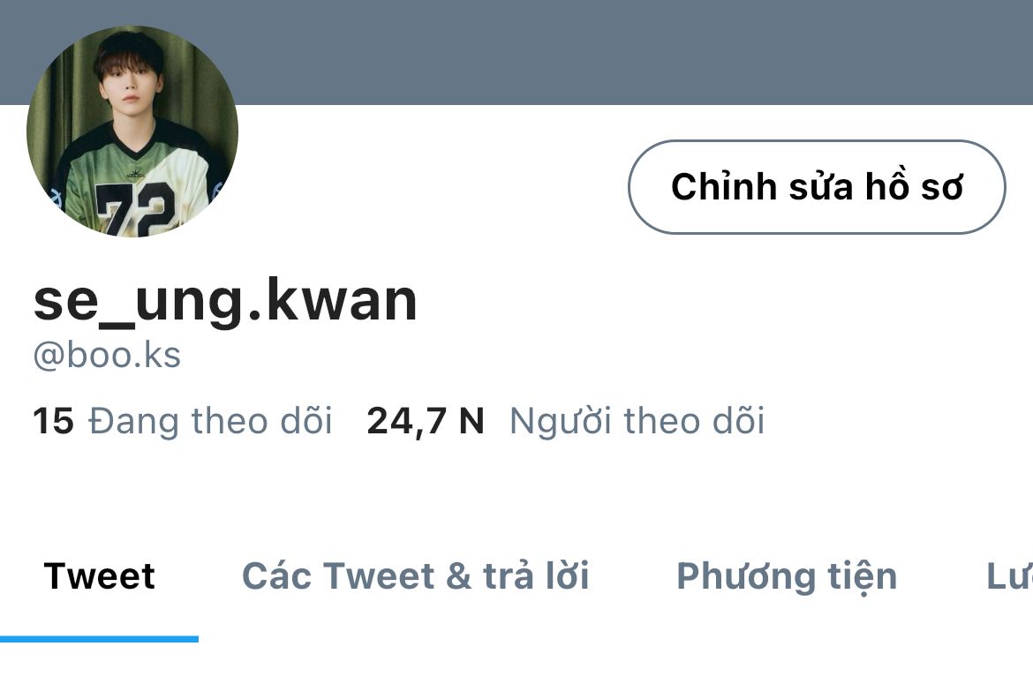This screenshot has height=684, width=1033.
Task: Click the word Tweet in tab bar
Action: (x=100, y=576)
